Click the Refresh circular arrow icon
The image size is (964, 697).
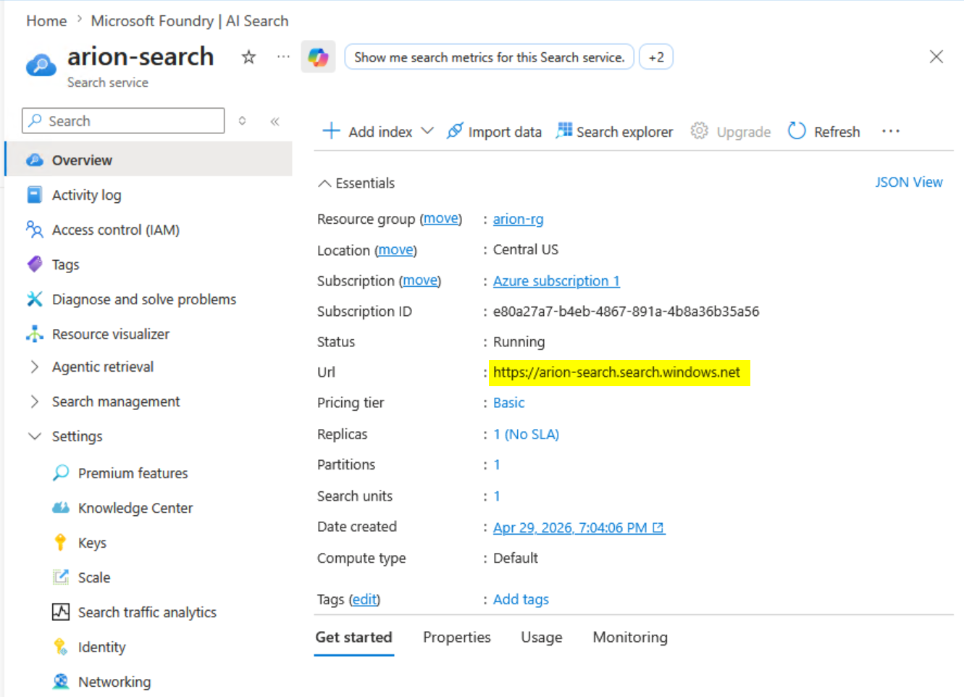tap(797, 130)
